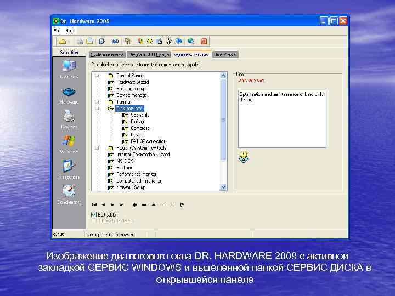395x296 pixels.
Task: Switch to the Diagram CPU Usage tab
Action: coord(149,54)
